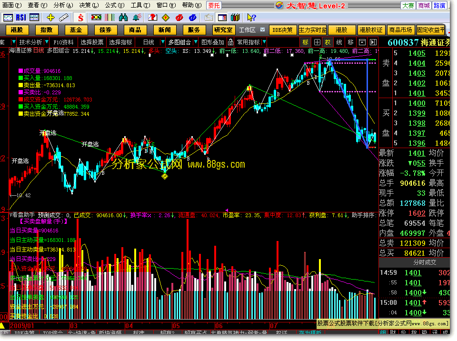Click the red question mark envelope icon
The width and height of the screenshot is (457, 341).
[152, 18]
